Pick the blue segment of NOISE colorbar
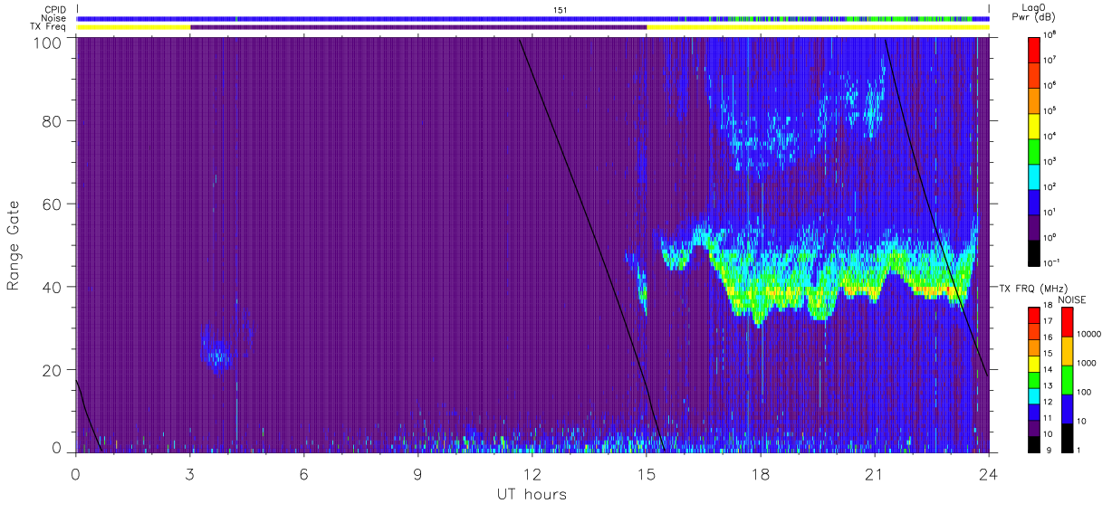The width and height of the screenshot is (1112, 513). point(1066,407)
